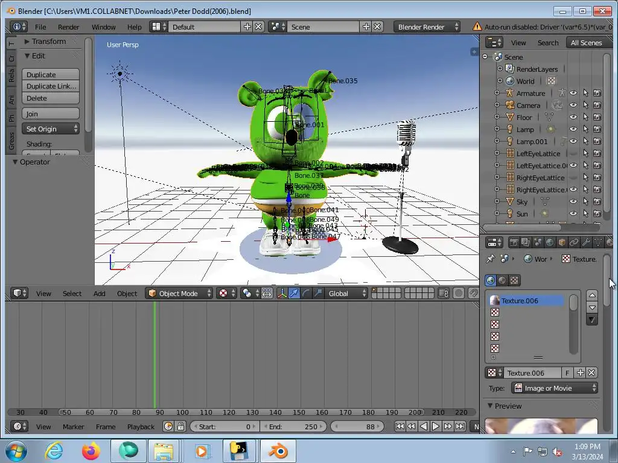Click the Camera object icon in outliner
Screen dimensions: 618x463
(509, 105)
